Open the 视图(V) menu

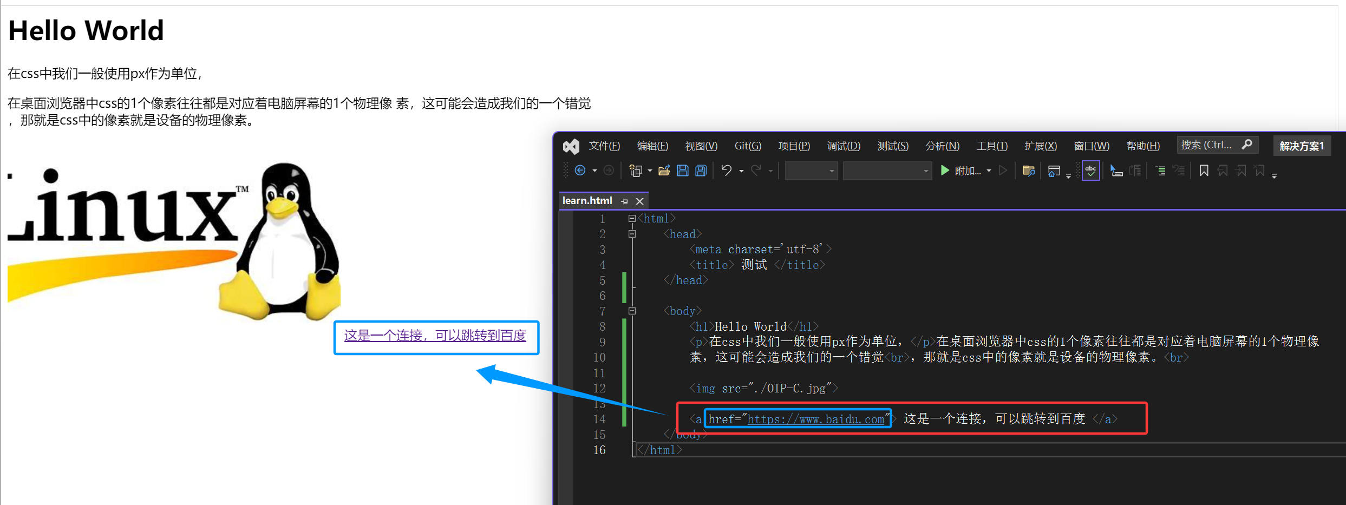pos(701,146)
